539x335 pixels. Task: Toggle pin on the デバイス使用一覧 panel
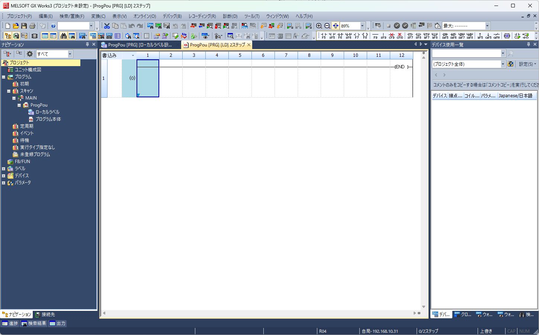click(x=528, y=45)
